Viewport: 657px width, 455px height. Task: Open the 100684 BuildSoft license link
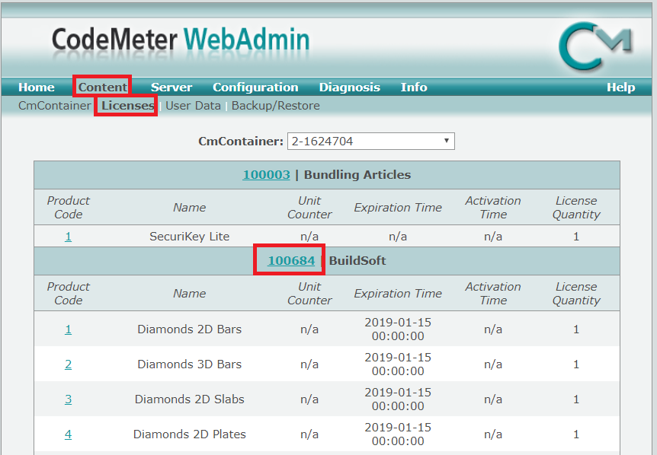289,259
